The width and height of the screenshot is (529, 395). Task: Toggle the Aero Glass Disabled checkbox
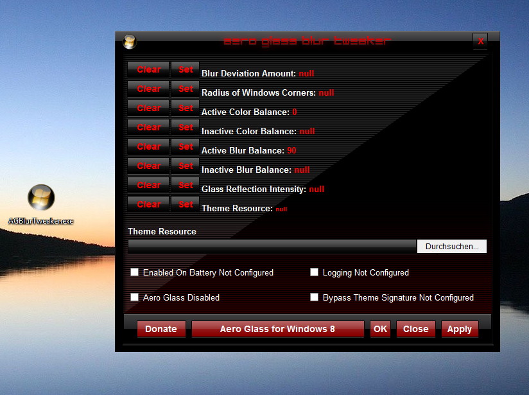click(134, 297)
